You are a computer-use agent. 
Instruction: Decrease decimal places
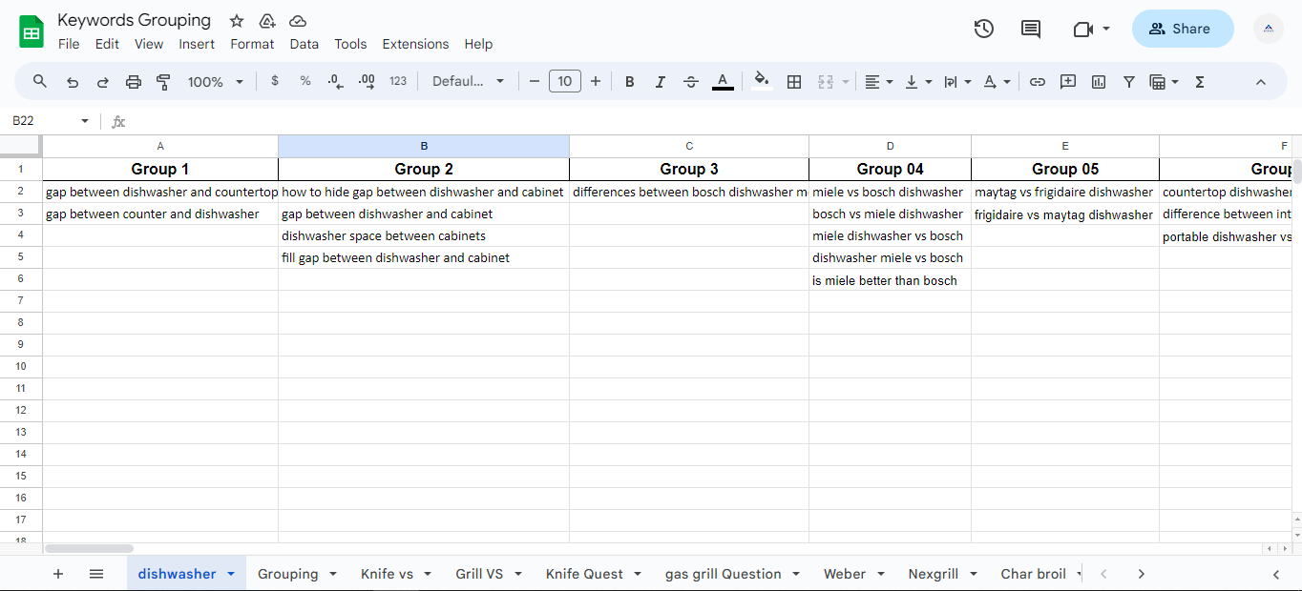335,82
